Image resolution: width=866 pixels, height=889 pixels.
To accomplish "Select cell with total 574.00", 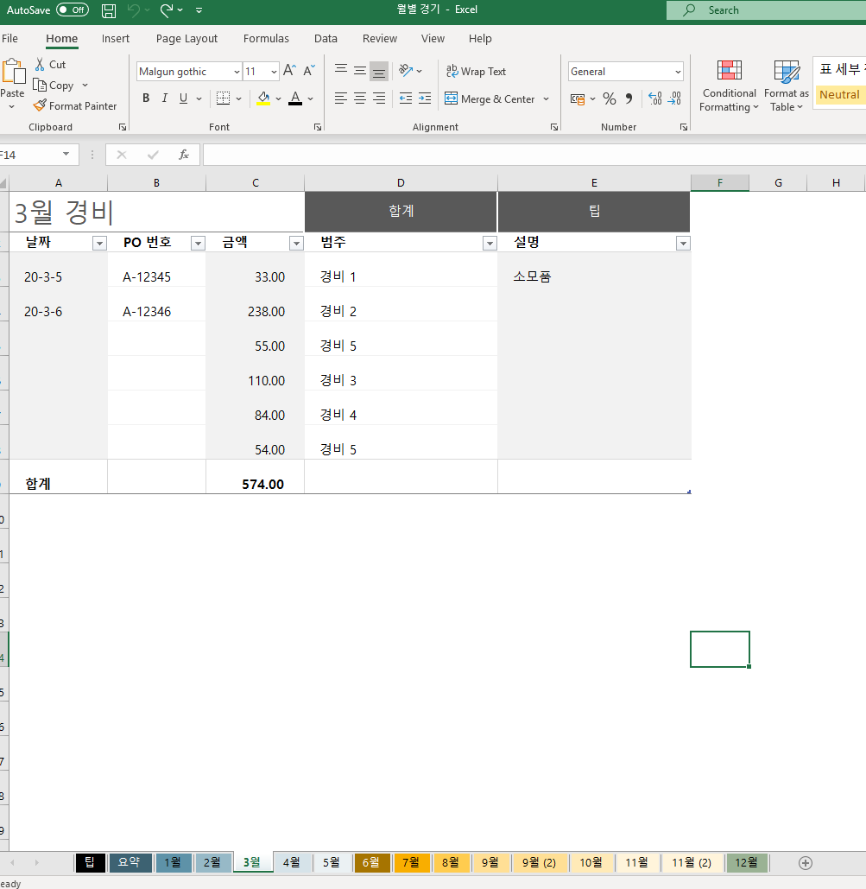I will tap(255, 477).
